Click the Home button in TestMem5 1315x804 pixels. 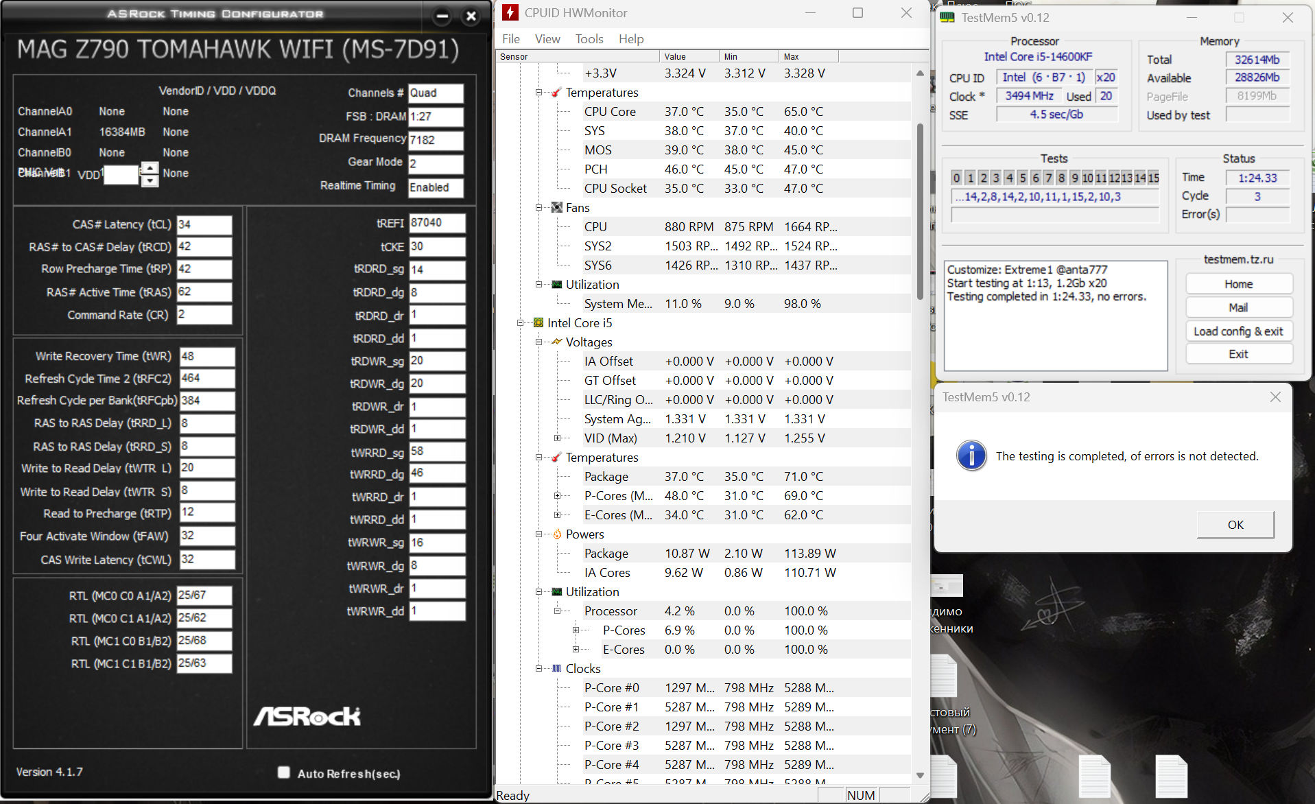[1239, 284]
